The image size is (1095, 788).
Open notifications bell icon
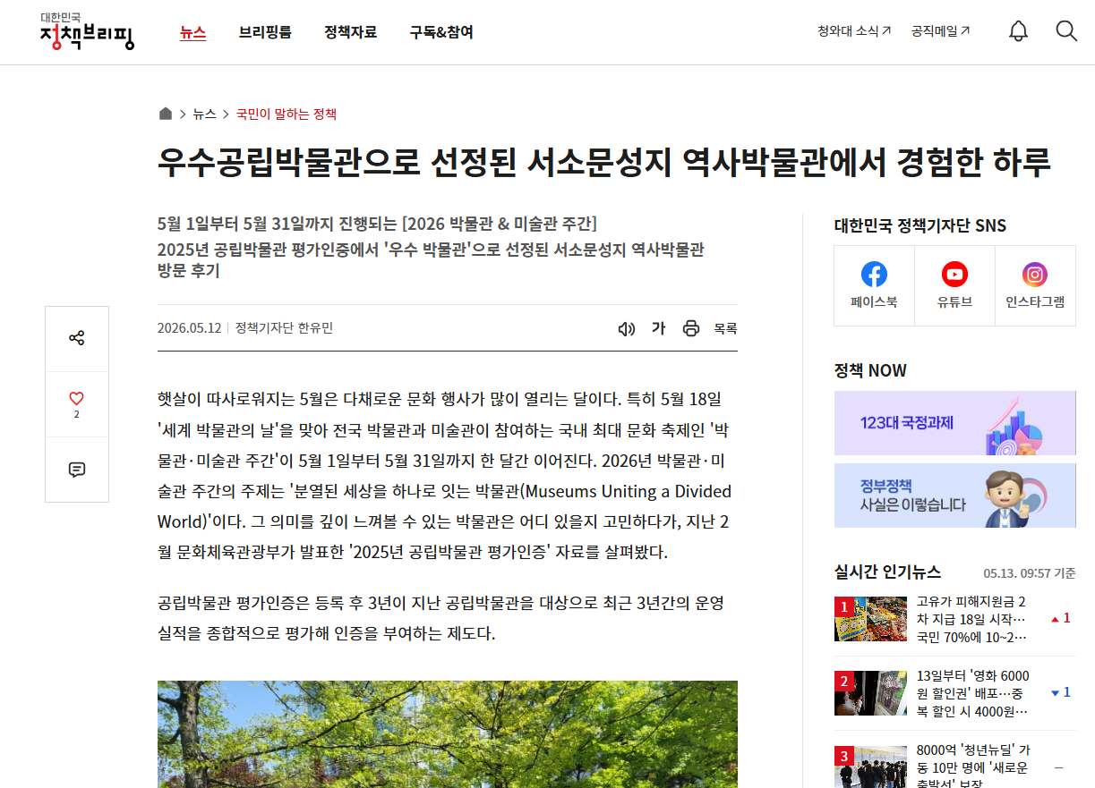point(1018,31)
